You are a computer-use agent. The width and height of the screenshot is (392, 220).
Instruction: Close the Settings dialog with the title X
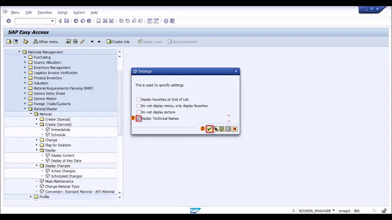coord(236,71)
